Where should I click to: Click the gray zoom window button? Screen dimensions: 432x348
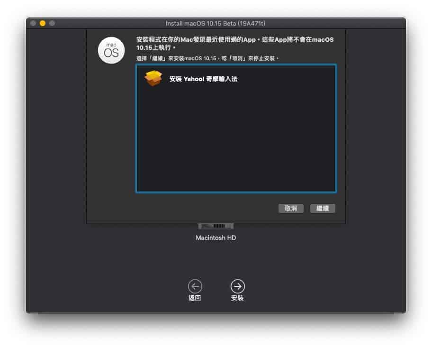52,23
